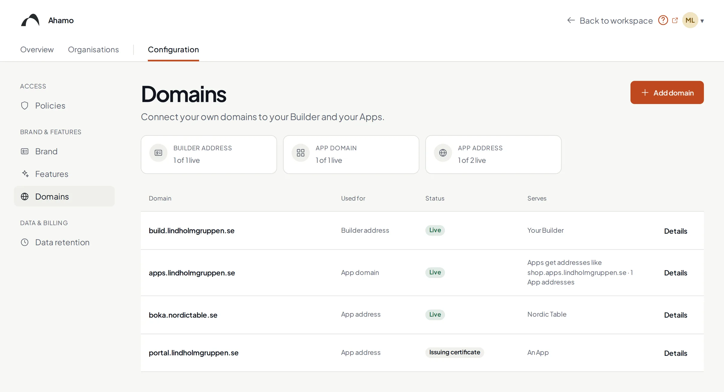Expand the account dropdown arrow
Image resolution: width=724 pixels, height=392 pixels.
tap(702, 21)
